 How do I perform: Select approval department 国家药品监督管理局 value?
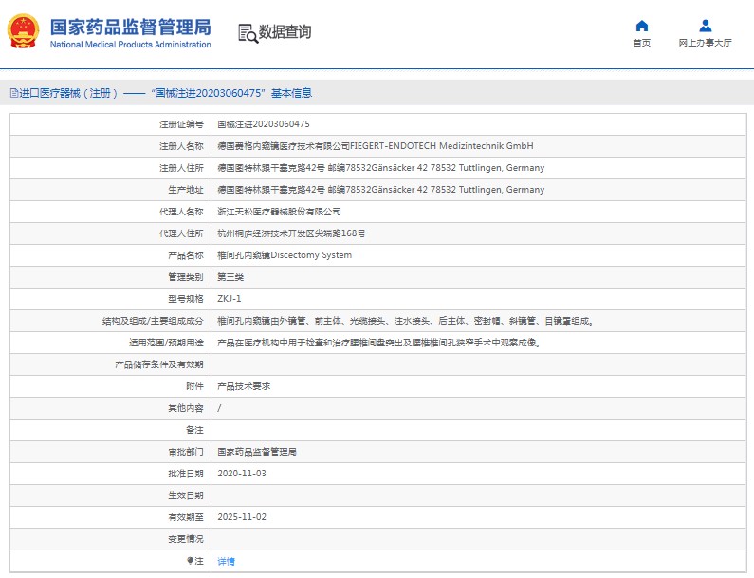click(x=257, y=452)
